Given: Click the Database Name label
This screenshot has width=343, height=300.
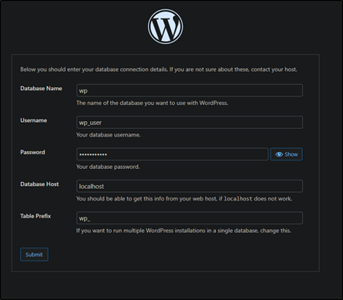Looking at the screenshot, I should [41, 89].
